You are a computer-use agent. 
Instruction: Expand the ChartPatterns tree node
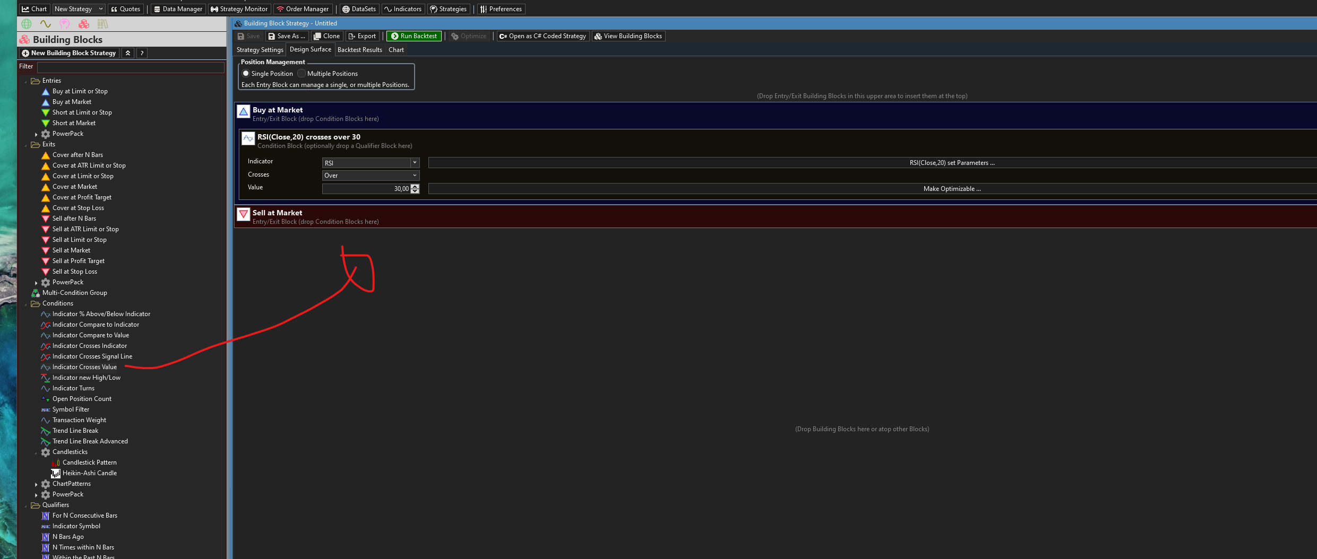36,484
